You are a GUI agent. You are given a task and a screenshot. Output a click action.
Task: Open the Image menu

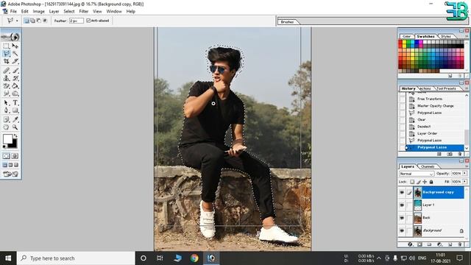coord(38,12)
